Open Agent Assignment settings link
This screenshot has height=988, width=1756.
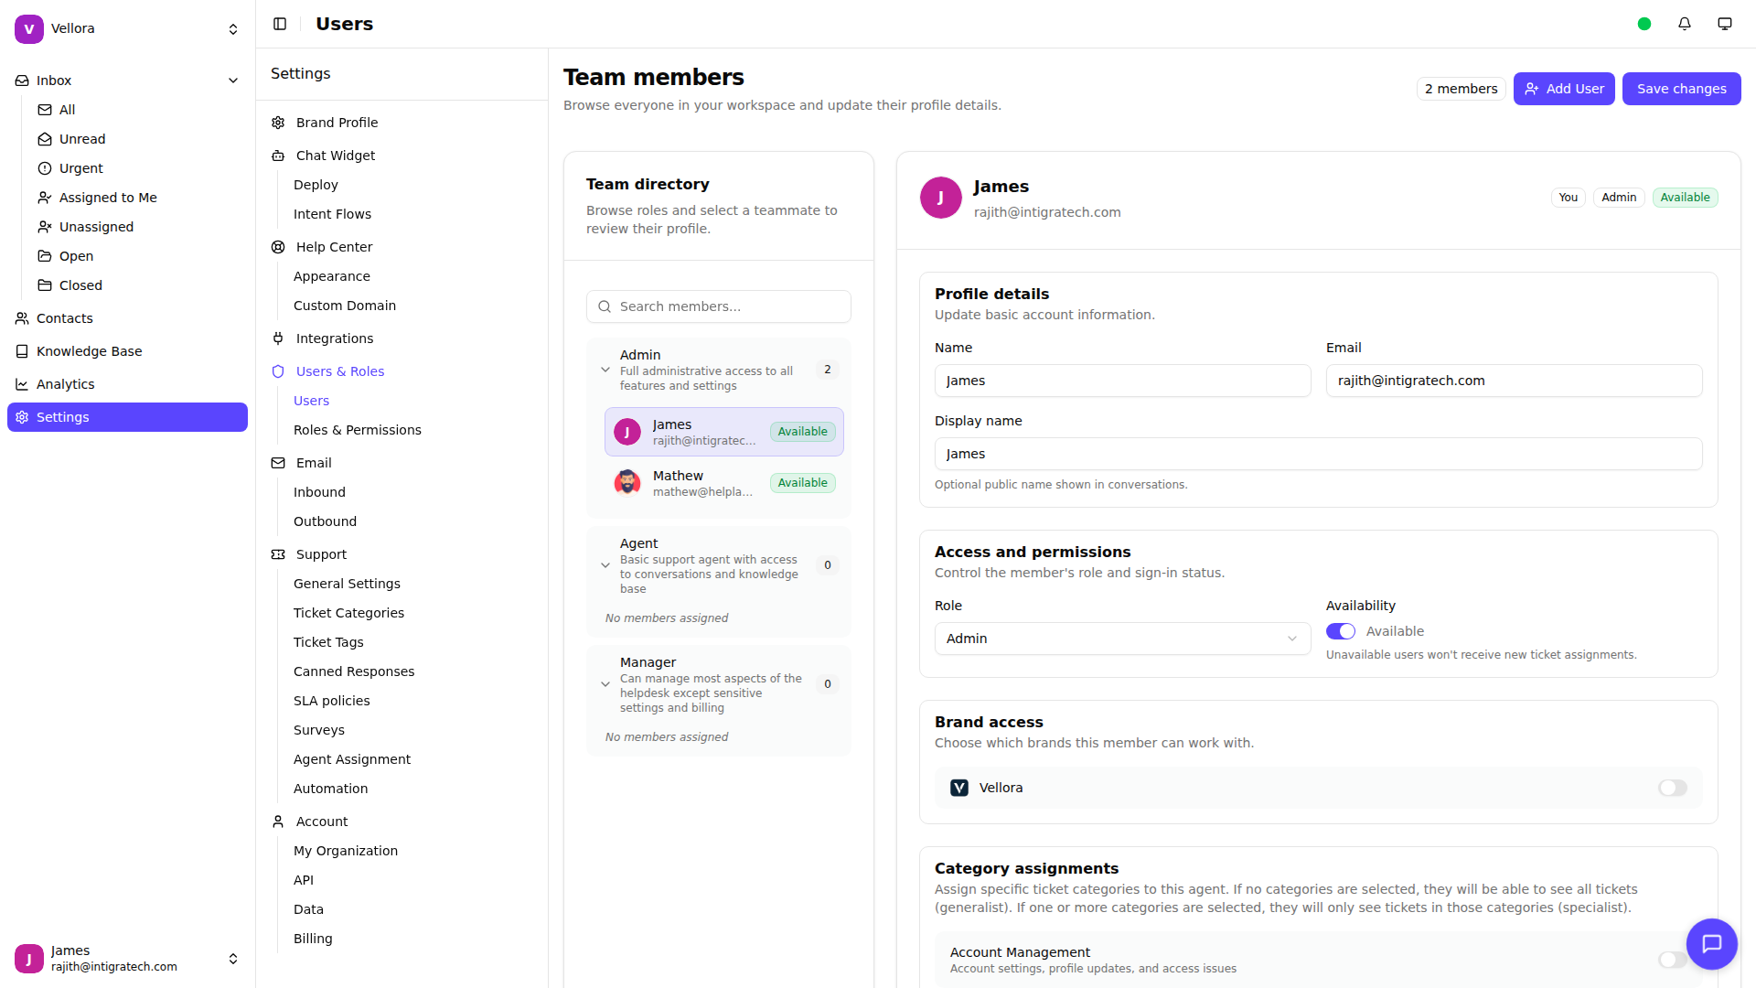[352, 759]
